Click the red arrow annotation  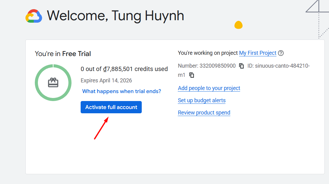click(101, 129)
